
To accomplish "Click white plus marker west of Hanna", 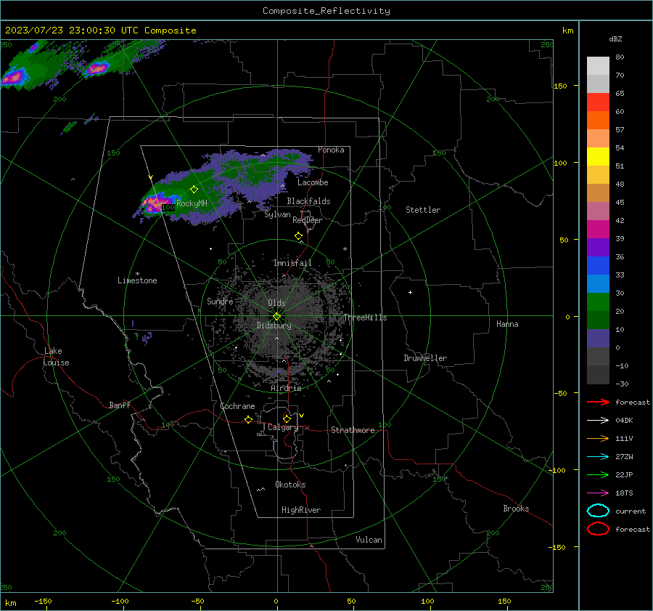I will point(410,292).
